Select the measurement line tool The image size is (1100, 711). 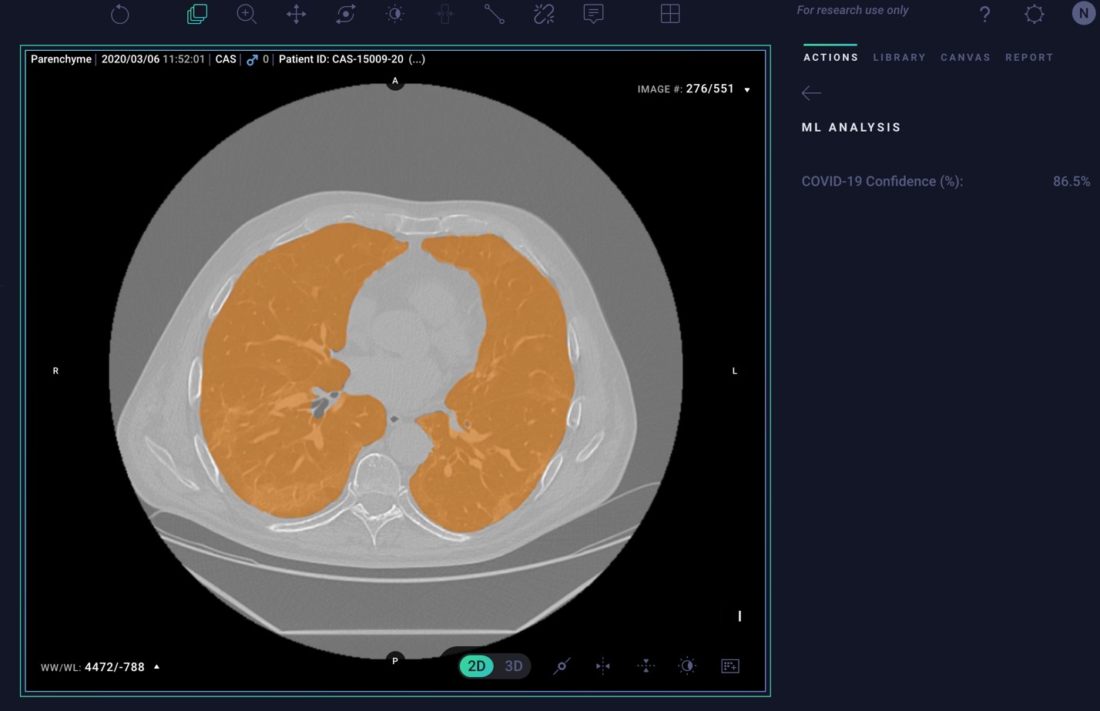(495, 14)
